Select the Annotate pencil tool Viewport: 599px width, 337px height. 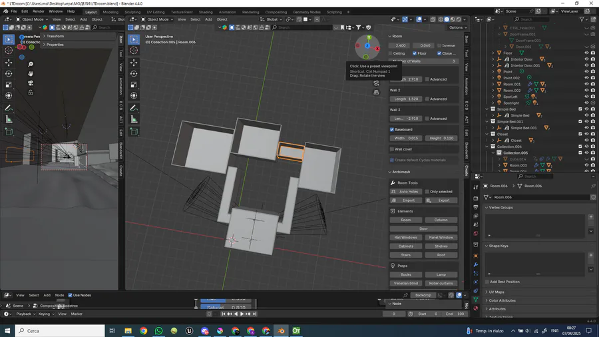pos(134,108)
